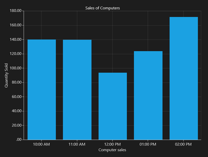Click the 160.00 y-axis label
Viewport: 208px width, 157px height.
[16, 25]
